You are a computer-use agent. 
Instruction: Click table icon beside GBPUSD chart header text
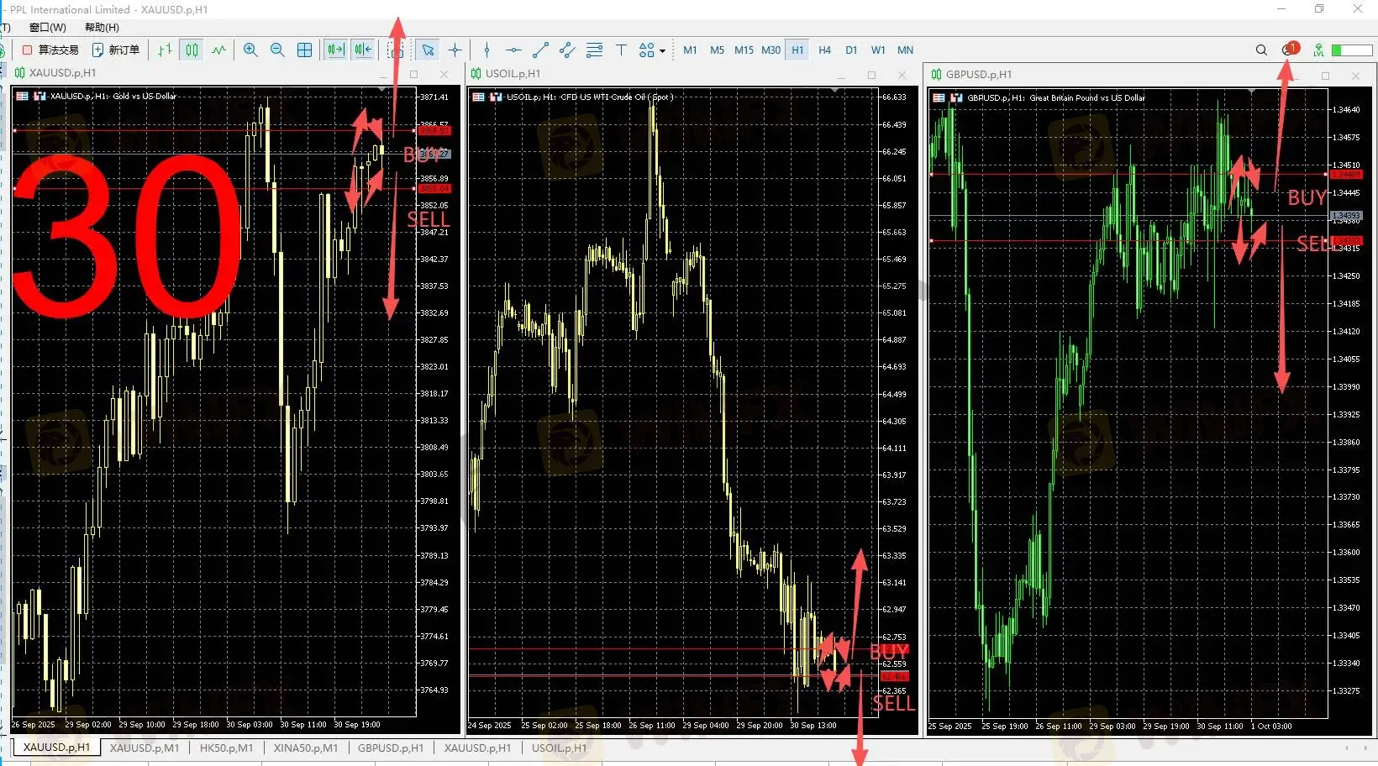(939, 97)
